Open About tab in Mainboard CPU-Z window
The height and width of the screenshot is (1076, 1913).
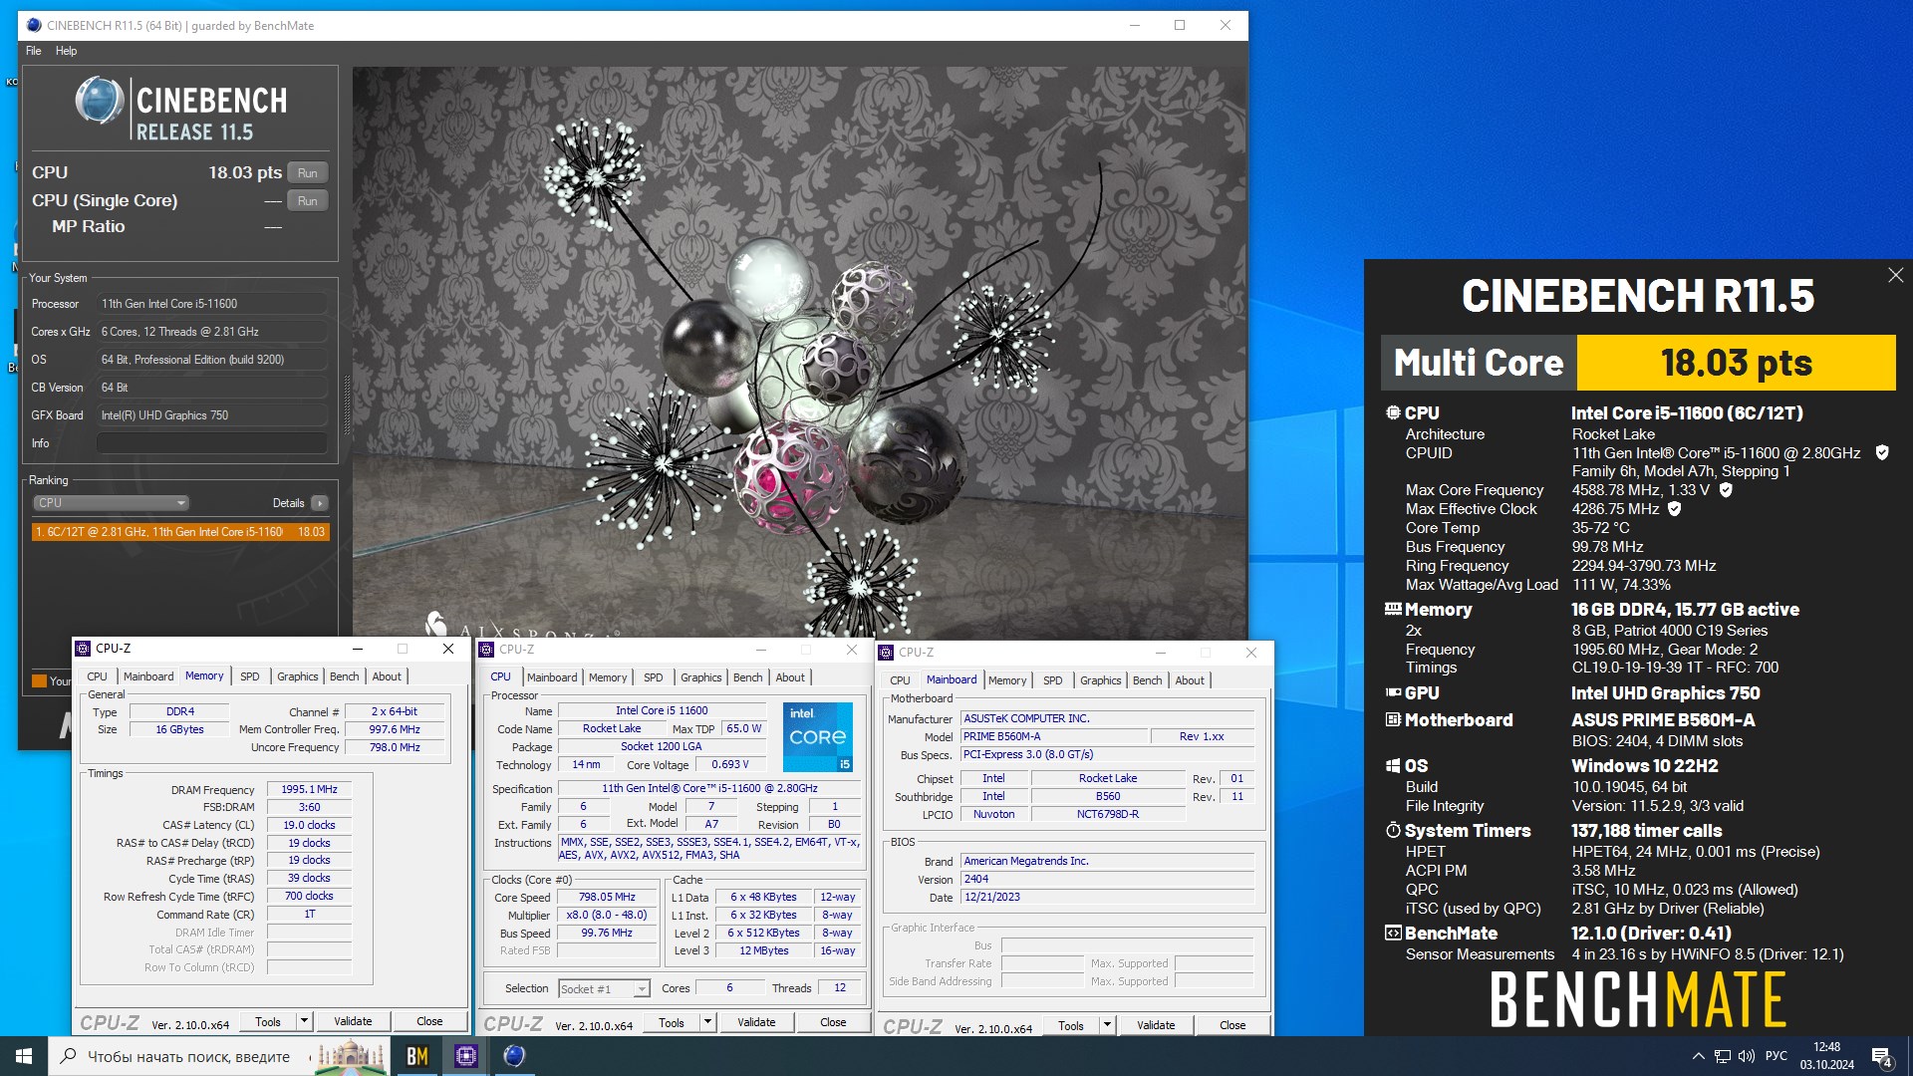[1190, 680]
